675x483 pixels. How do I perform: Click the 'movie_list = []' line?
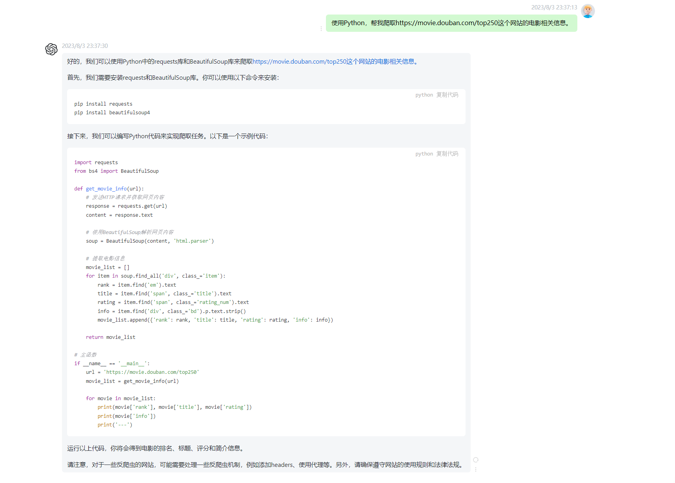[x=107, y=267]
